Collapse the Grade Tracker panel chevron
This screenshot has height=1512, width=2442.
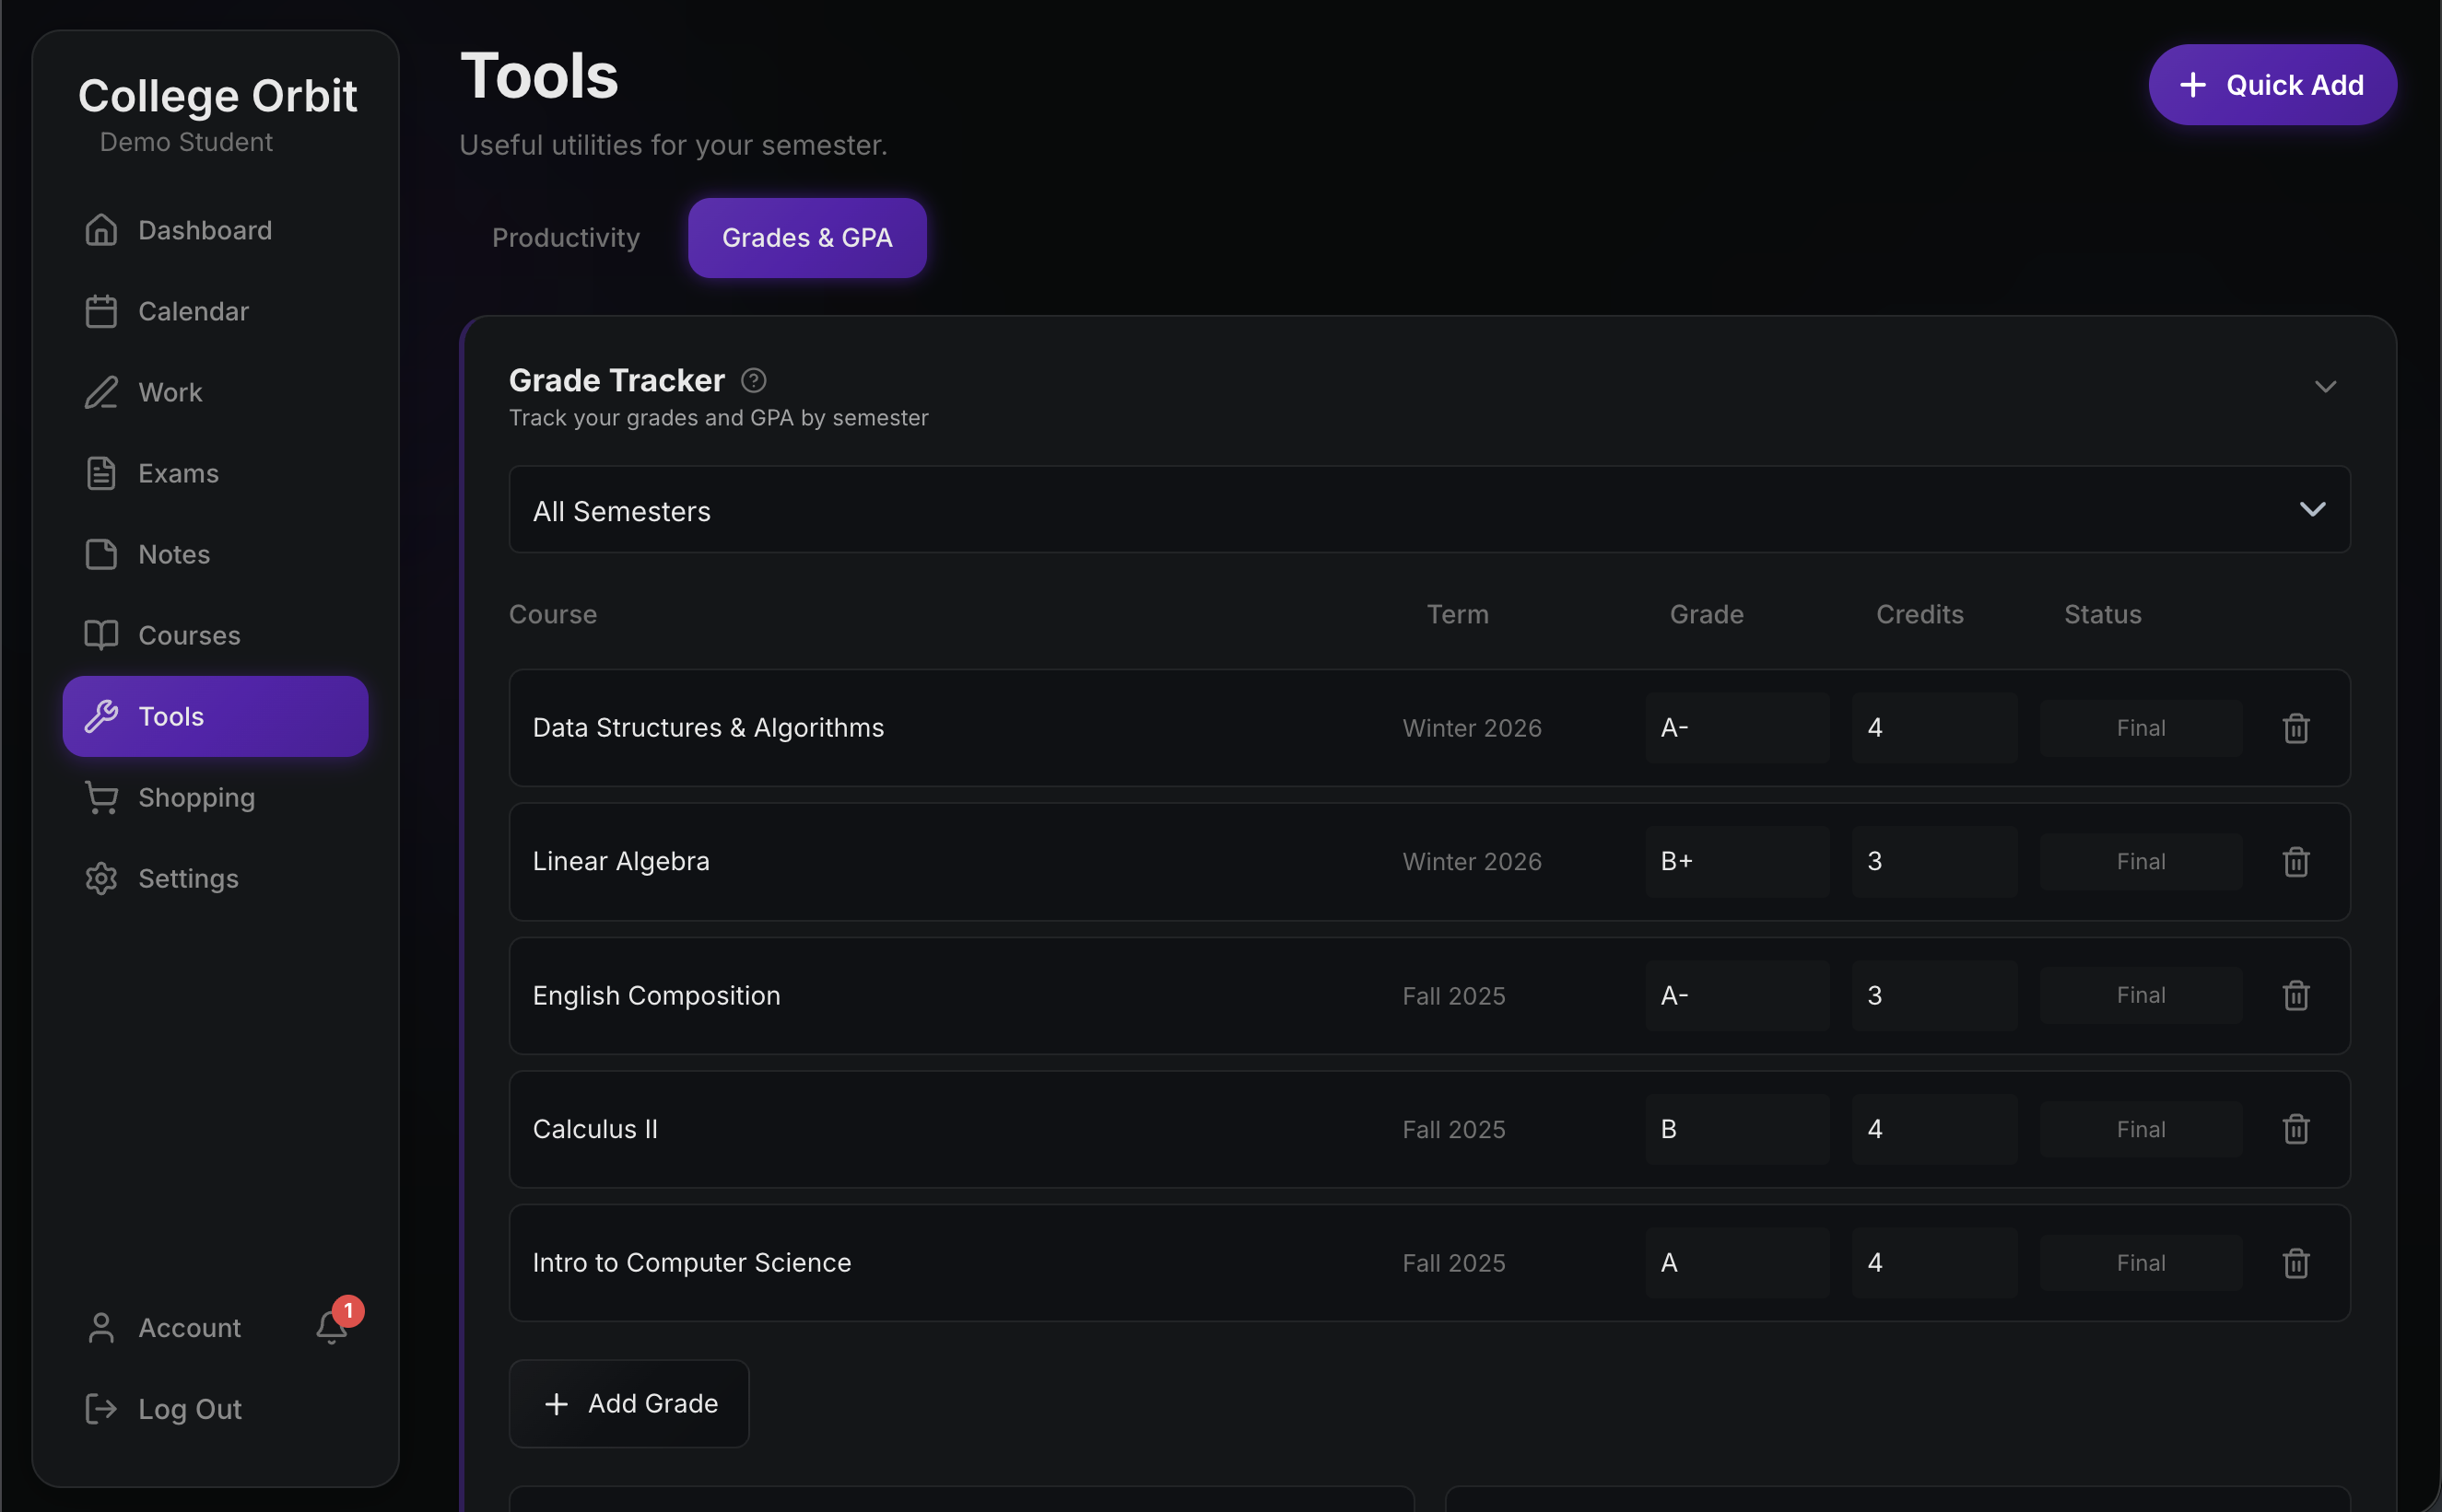[x=2325, y=386]
